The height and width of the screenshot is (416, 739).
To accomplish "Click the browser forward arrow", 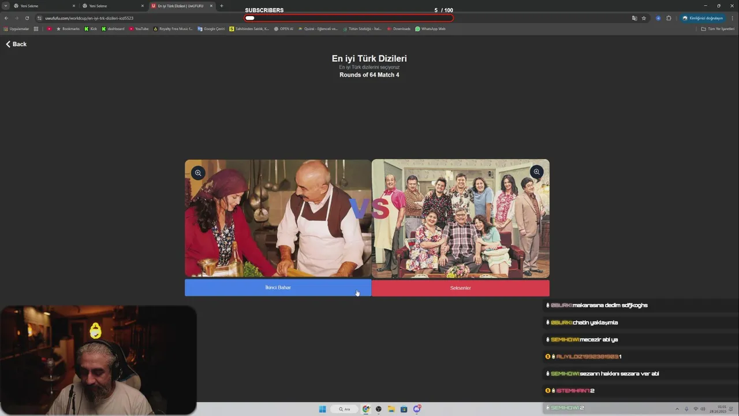I will 16,18.
